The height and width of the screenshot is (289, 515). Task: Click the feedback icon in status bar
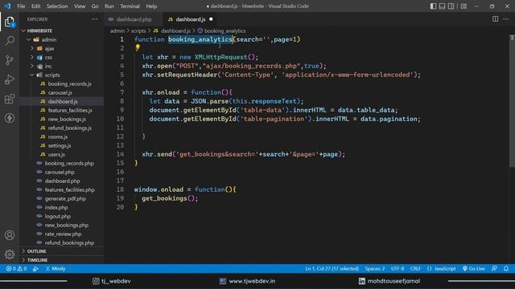click(494, 269)
